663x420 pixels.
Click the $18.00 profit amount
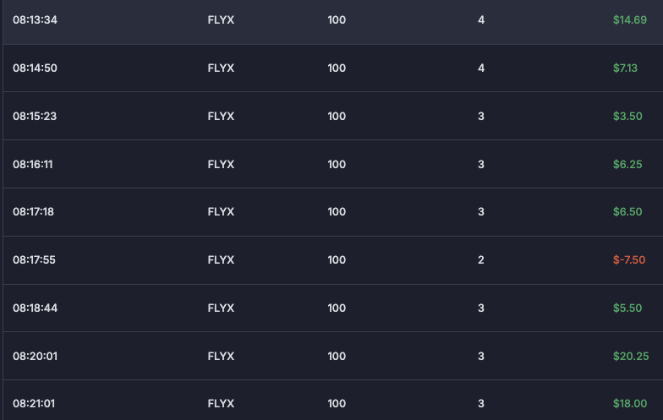tap(630, 403)
